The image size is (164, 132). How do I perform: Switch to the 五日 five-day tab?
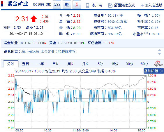[x=25, y=64]
